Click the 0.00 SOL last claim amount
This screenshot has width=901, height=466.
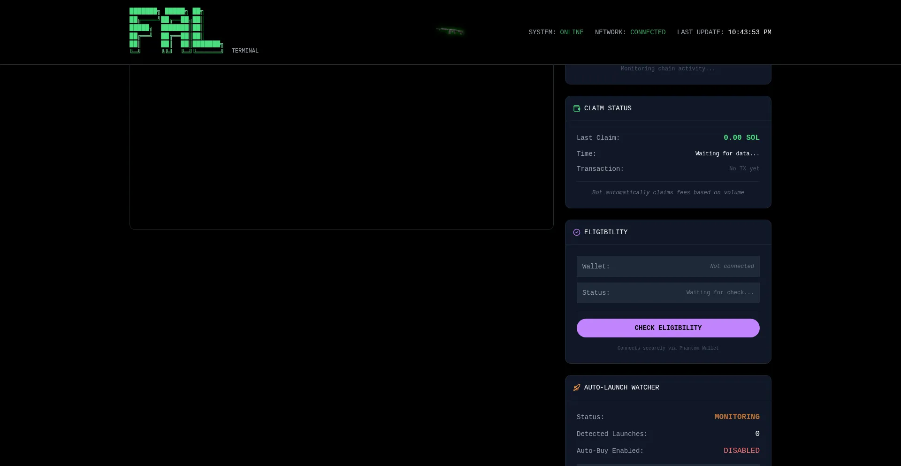pyautogui.click(x=741, y=138)
